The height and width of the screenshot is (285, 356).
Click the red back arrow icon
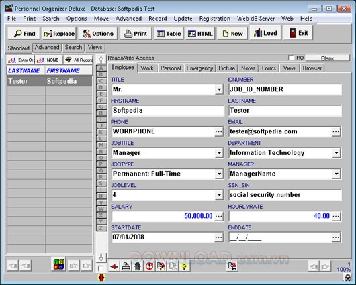(x=114, y=266)
